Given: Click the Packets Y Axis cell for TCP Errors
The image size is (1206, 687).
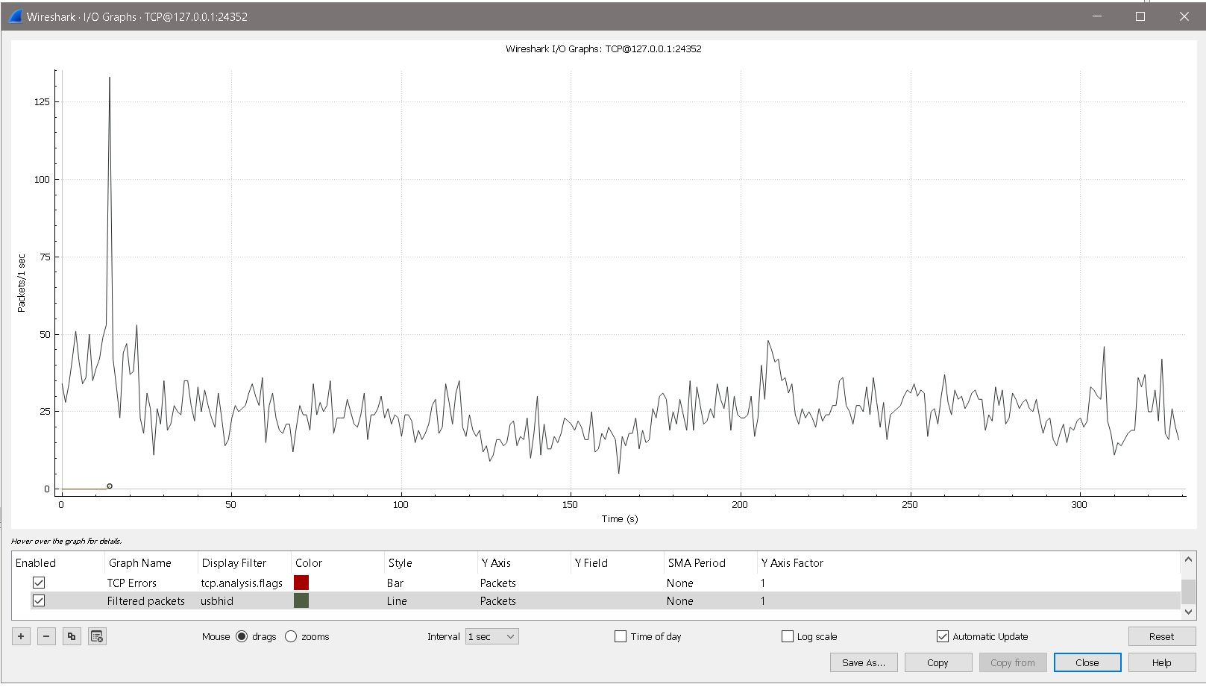Looking at the screenshot, I should [498, 583].
